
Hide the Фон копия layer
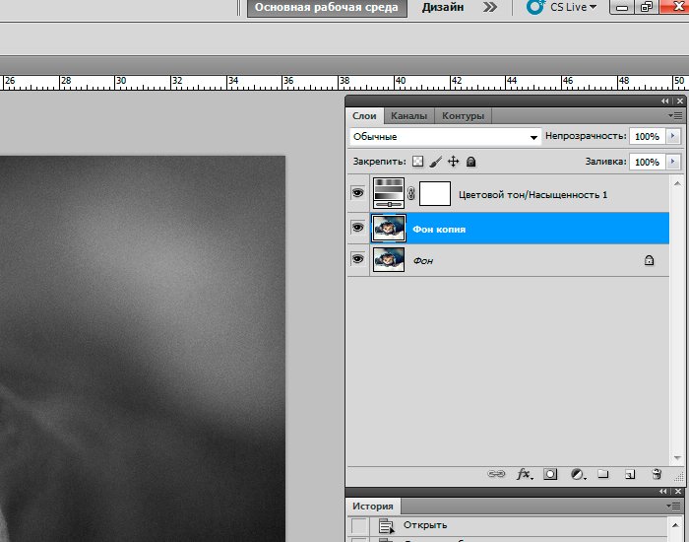pos(357,228)
